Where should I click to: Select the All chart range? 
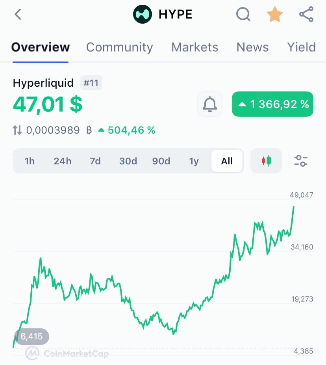[x=227, y=161]
